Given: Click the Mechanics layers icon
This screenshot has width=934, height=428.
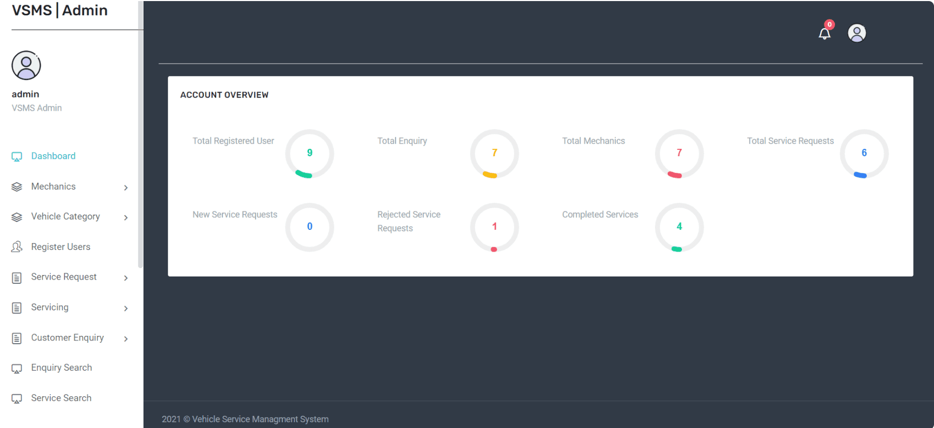Looking at the screenshot, I should pos(17,187).
